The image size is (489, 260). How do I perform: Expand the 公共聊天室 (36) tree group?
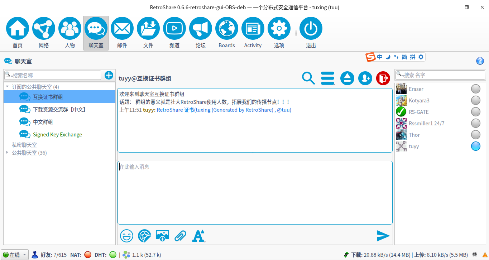7,153
